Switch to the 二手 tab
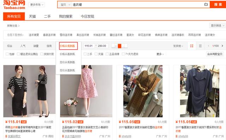Image resolution: width=226 pixels, height=140 pixels. pyautogui.click(x=47, y=17)
